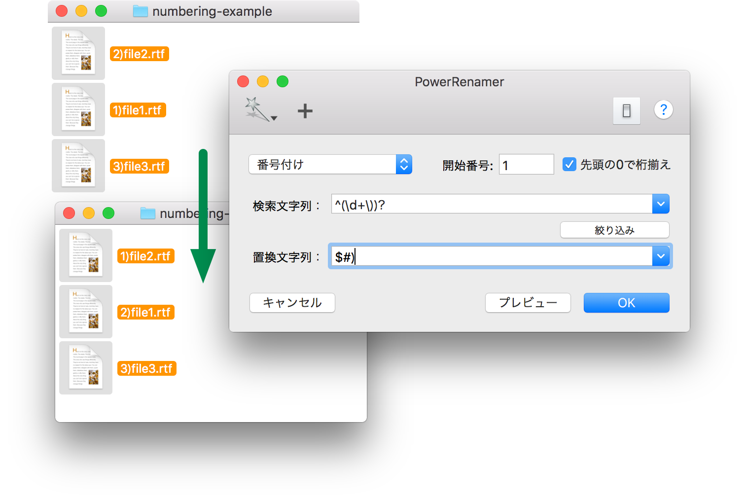The image size is (745, 501).
Task: Click the 絞り込み filter button
Action: pos(614,230)
